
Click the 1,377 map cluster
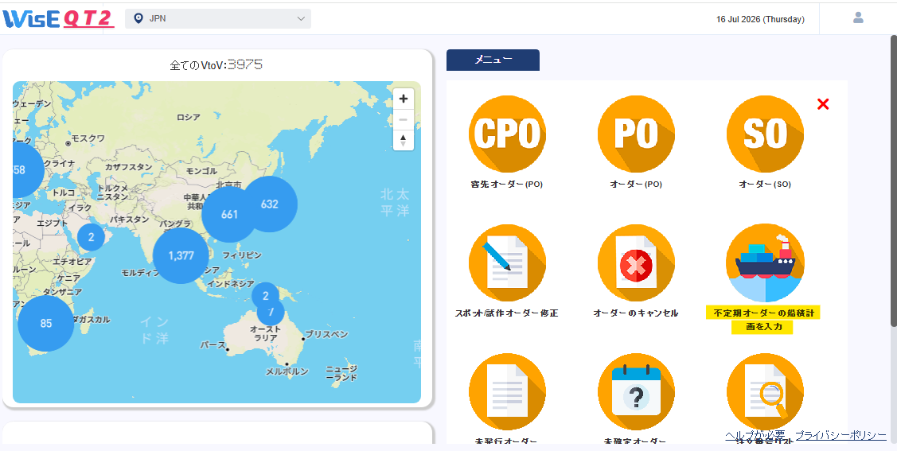[181, 255]
